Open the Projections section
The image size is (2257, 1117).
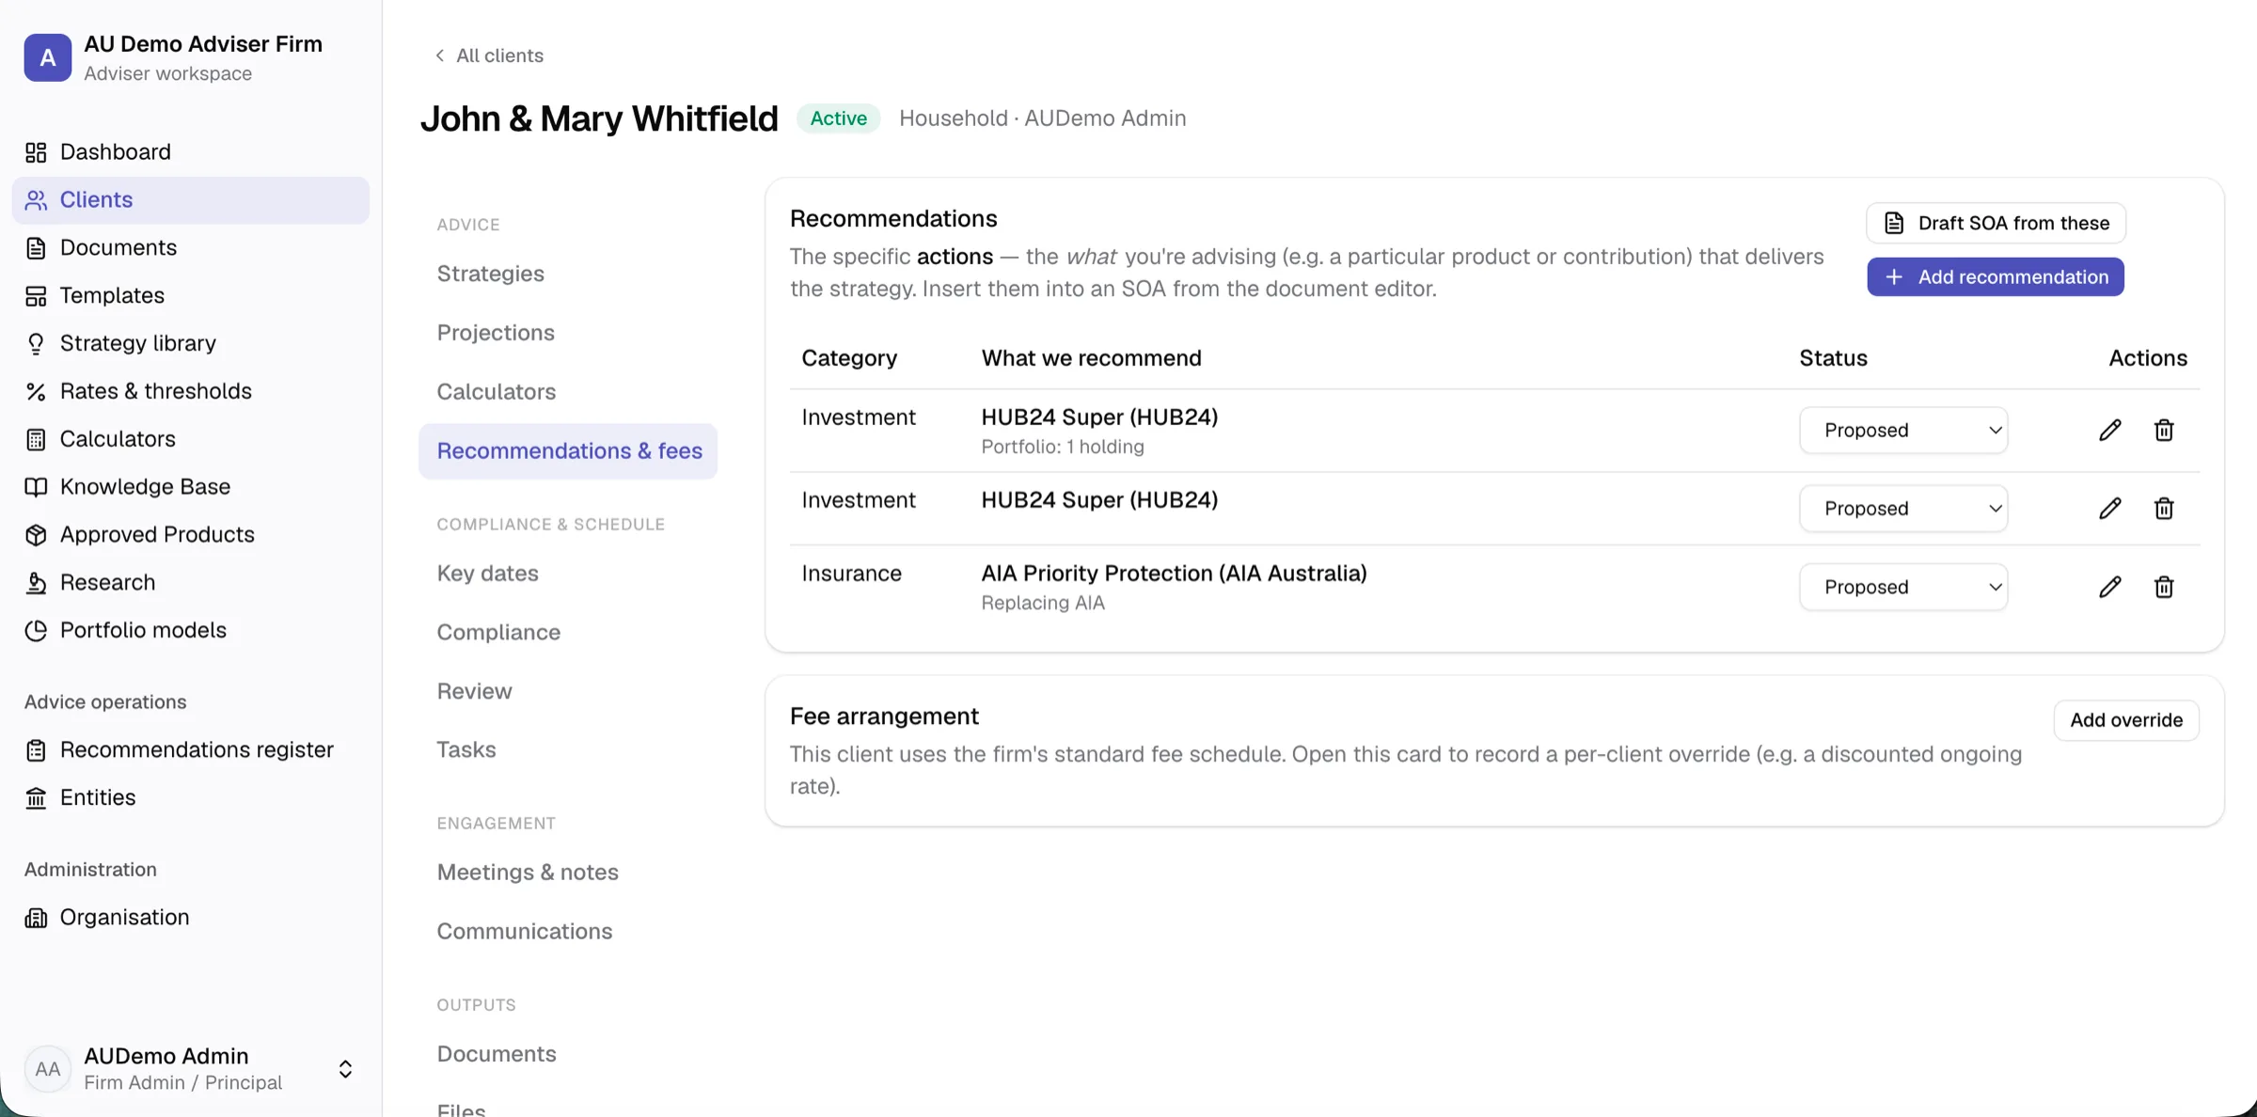pos(496,333)
